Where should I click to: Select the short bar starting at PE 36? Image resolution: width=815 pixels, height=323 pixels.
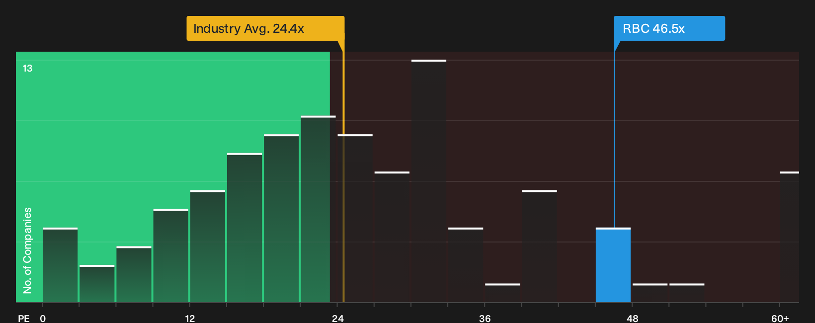(x=502, y=293)
